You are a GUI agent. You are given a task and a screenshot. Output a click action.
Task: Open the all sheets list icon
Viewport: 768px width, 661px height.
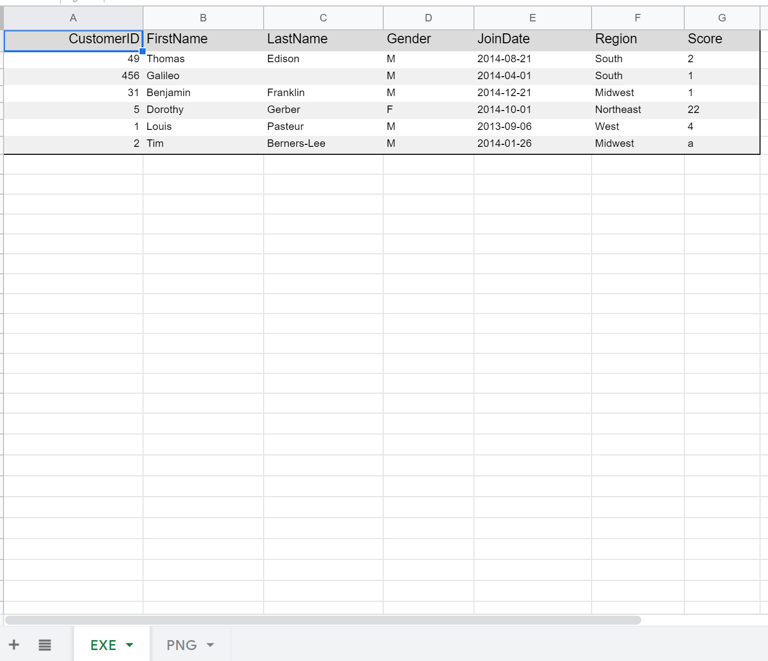45,645
